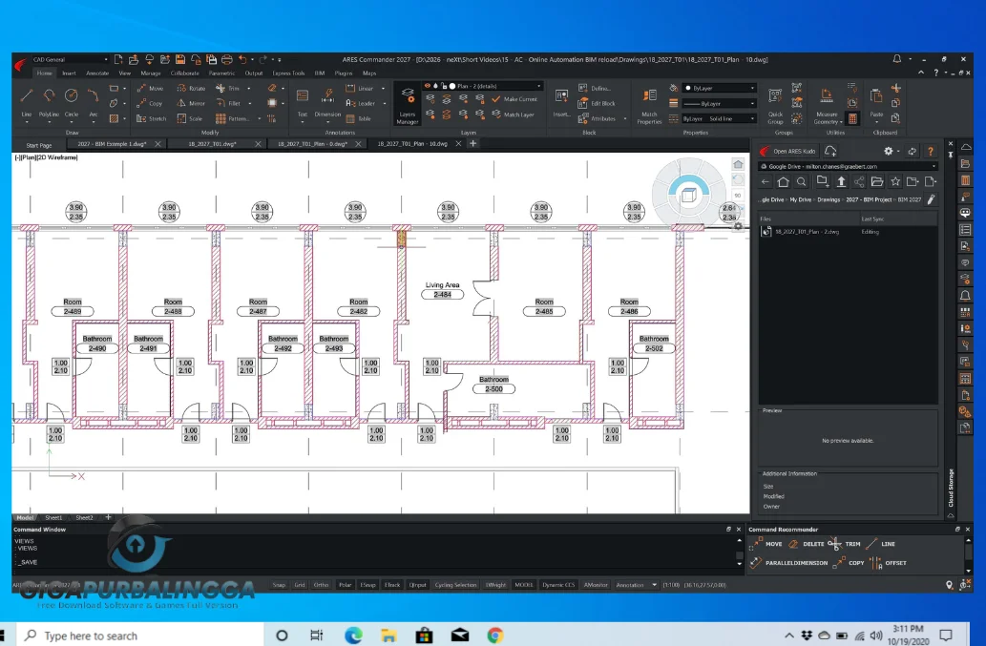Screen dimensions: 986x646
Task: Open the Layers Manager
Action: (x=408, y=104)
